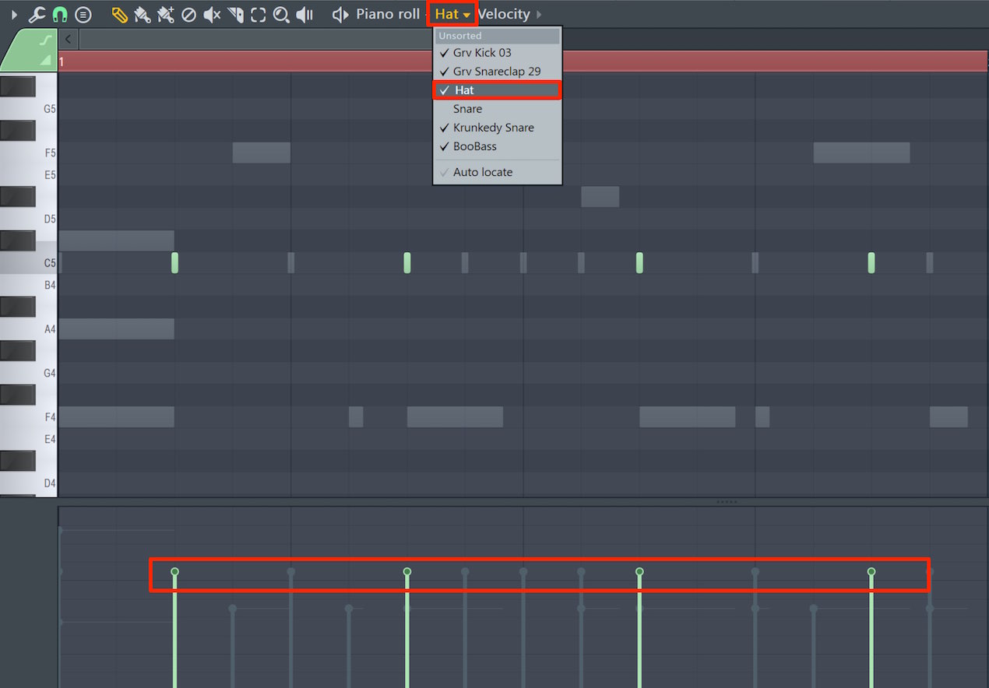Image resolution: width=989 pixels, height=688 pixels.
Task: Select BooBass from the channel menu
Action: coord(497,146)
